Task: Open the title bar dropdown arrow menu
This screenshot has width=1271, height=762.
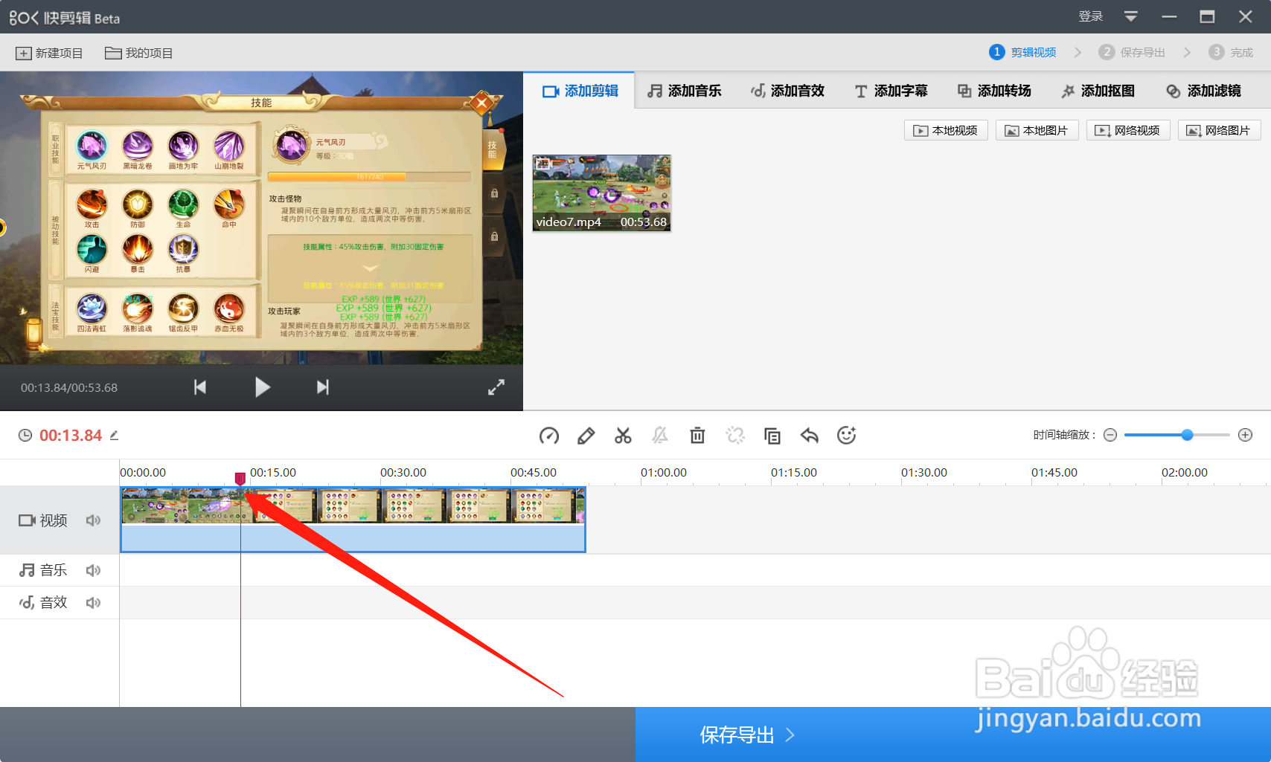Action: (1131, 16)
